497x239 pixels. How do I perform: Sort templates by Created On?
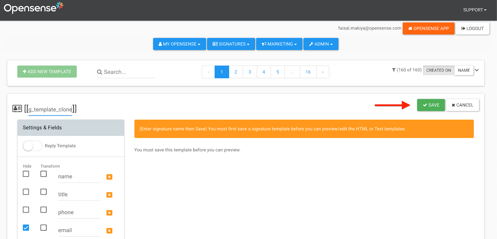point(439,70)
